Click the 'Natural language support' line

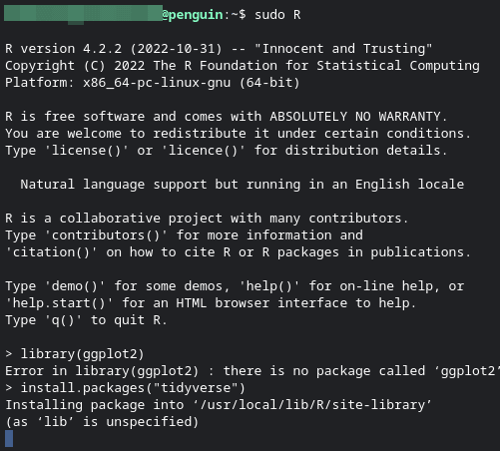(x=243, y=185)
